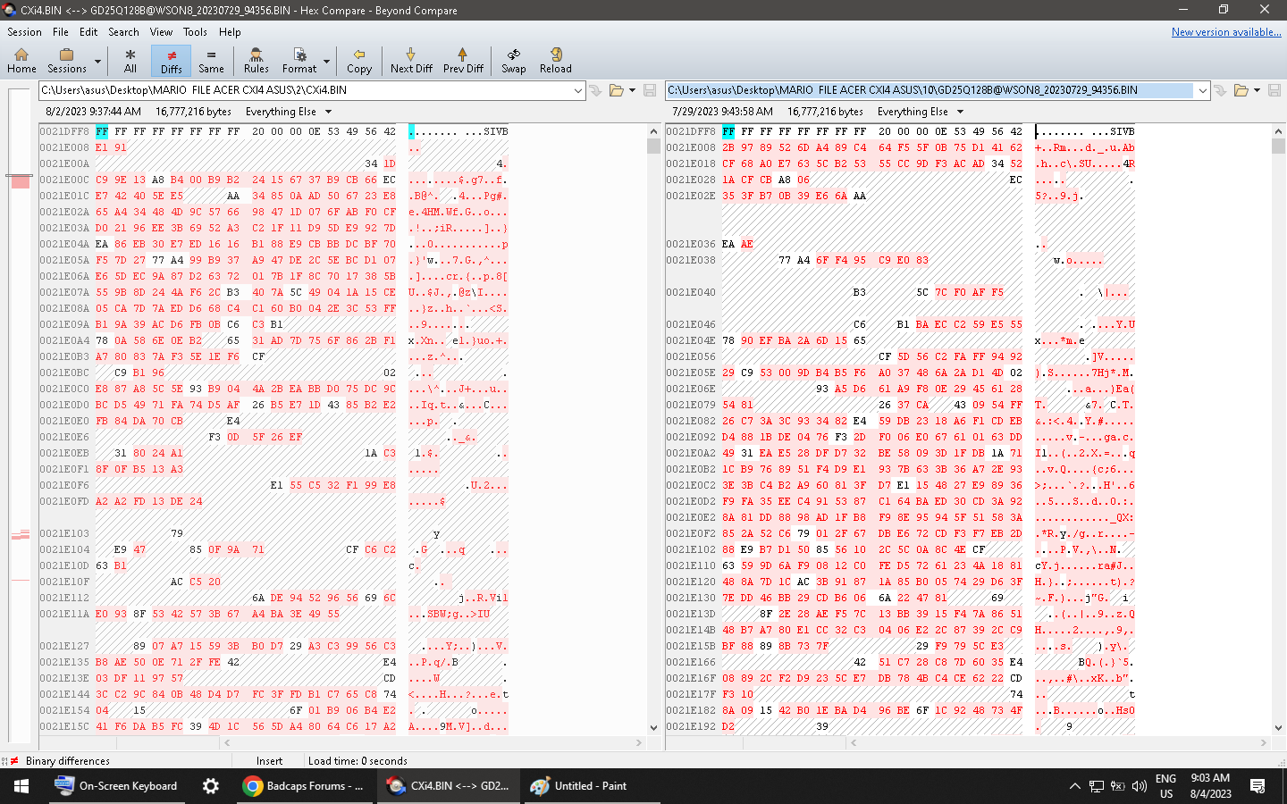Swap the left and right sides

click(513, 60)
